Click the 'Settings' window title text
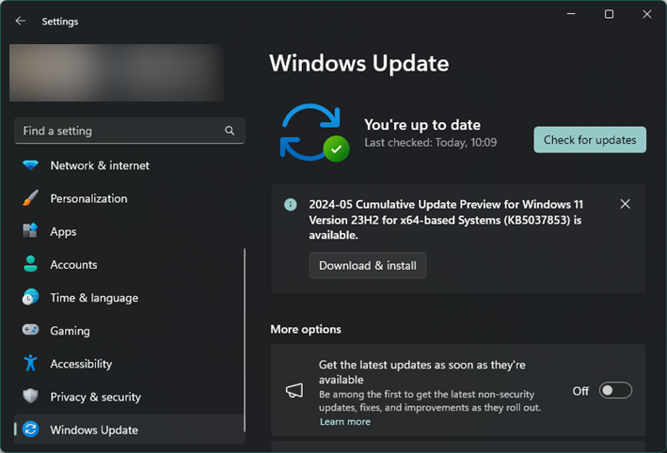 (60, 22)
